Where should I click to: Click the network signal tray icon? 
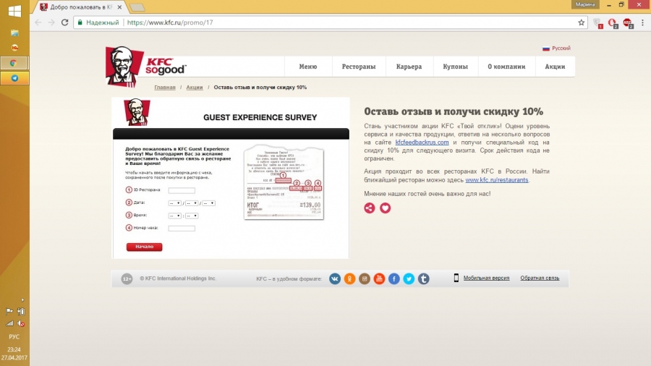[x=9, y=323]
